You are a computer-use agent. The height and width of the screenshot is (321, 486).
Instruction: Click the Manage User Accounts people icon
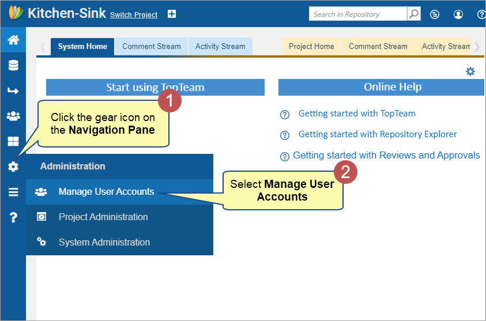point(41,192)
